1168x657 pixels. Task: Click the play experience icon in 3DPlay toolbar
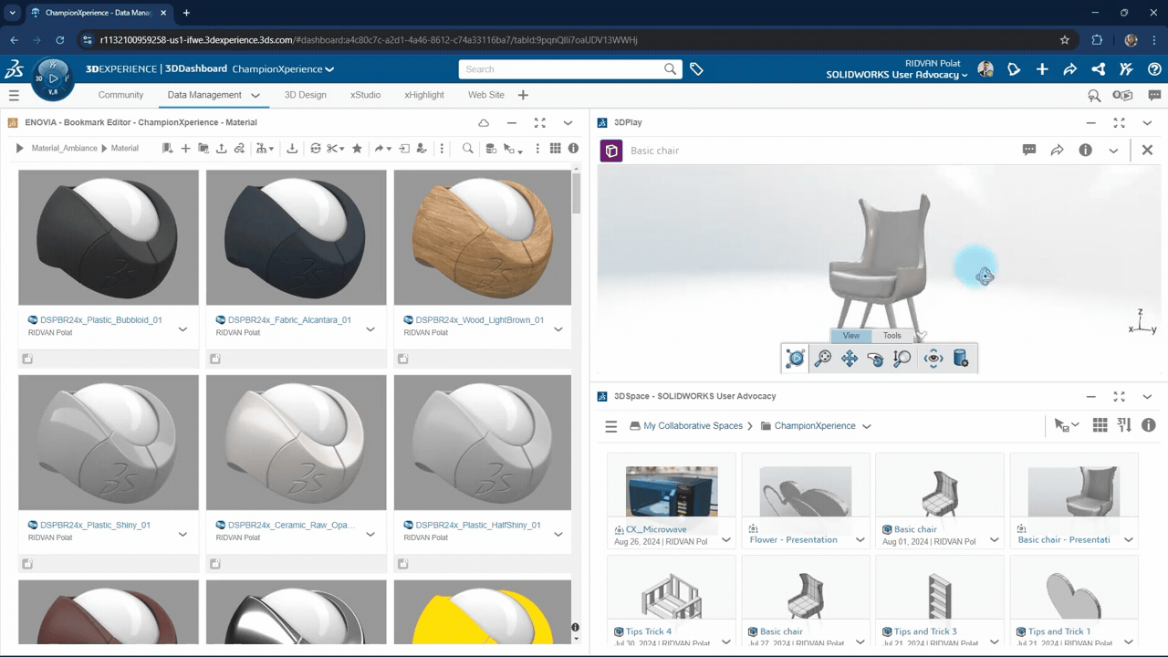pos(796,359)
